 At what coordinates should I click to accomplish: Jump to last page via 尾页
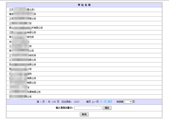coord(110,102)
